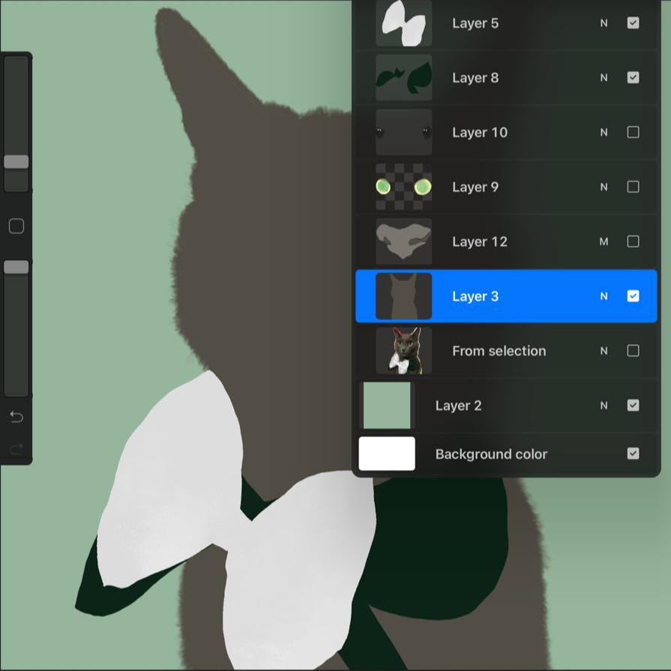Adjust the brush size slider handle
671x671 pixels.
(16, 162)
